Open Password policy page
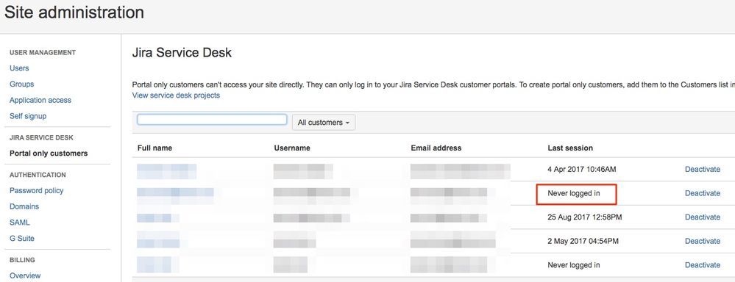 (x=37, y=191)
